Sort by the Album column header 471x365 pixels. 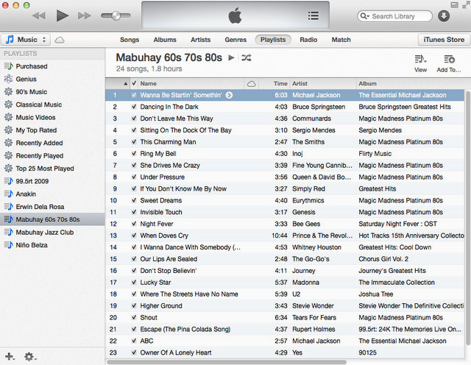410,83
